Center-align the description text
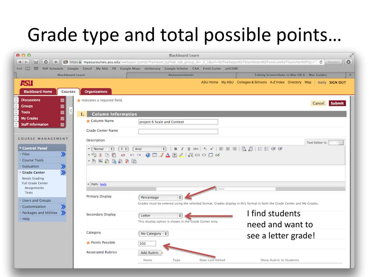This screenshot has height=277, width=369. coord(228,149)
